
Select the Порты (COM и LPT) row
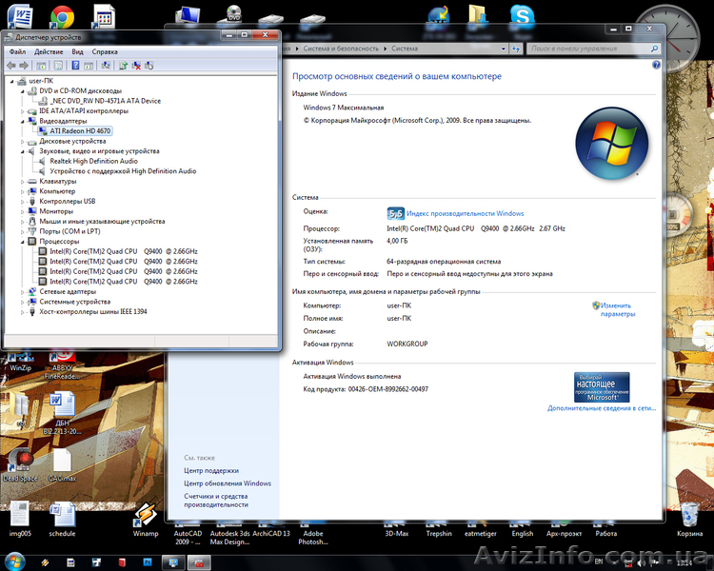point(69,231)
